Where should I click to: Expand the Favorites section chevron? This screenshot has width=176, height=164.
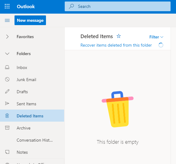pos(7,37)
